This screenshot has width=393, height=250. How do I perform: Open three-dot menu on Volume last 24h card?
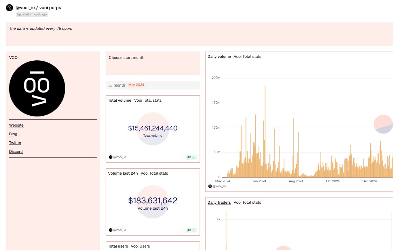tap(183, 230)
